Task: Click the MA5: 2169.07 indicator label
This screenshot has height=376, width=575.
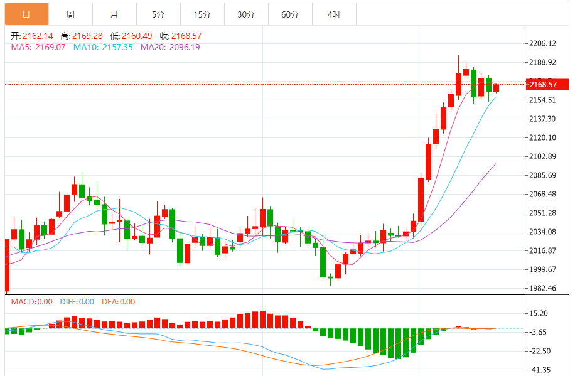Action: (38, 47)
